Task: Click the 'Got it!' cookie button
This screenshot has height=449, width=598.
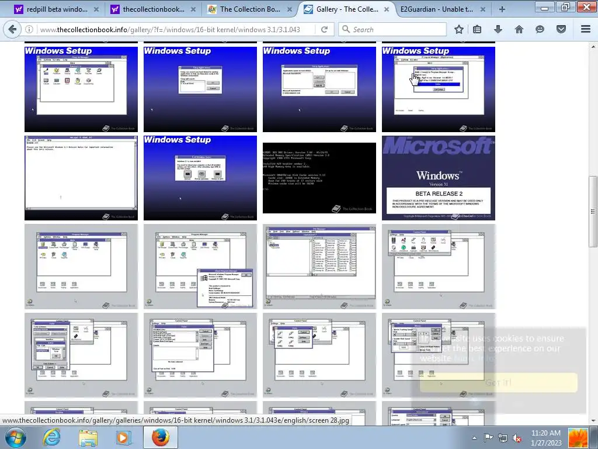Action: 499,382
